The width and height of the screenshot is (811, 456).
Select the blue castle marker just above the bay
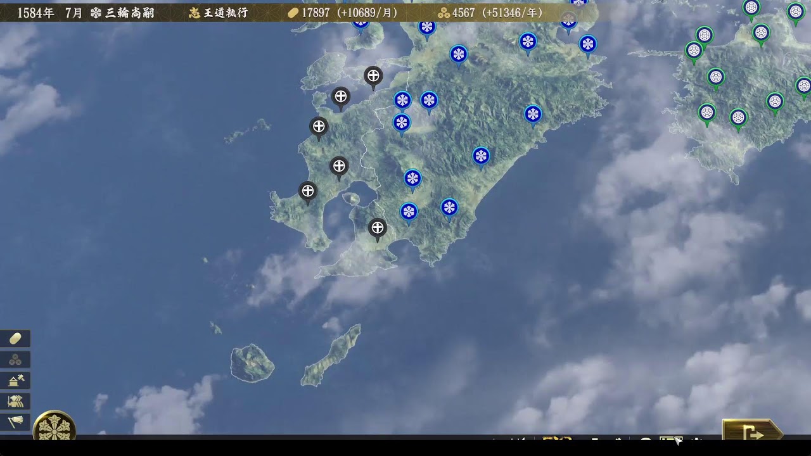pos(412,178)
